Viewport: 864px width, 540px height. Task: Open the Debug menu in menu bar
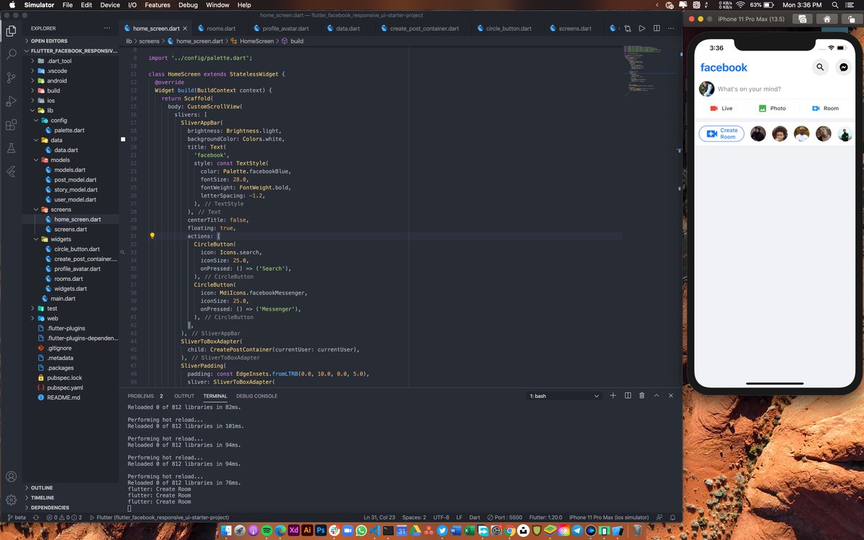tap(188, 5)
